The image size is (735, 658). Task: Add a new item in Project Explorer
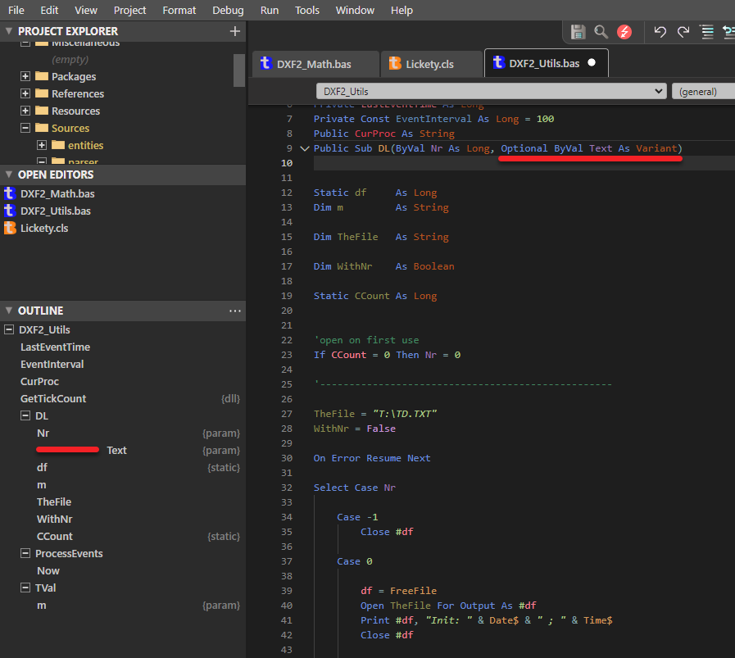(x=234, y=31)
